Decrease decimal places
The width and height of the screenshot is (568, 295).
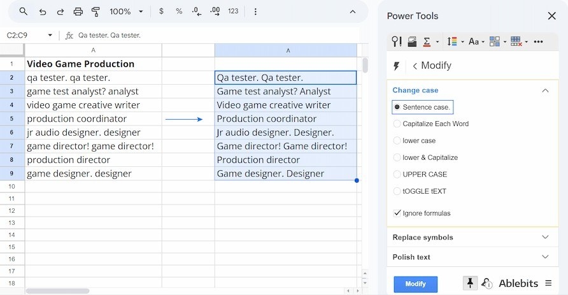coord(197,11)
